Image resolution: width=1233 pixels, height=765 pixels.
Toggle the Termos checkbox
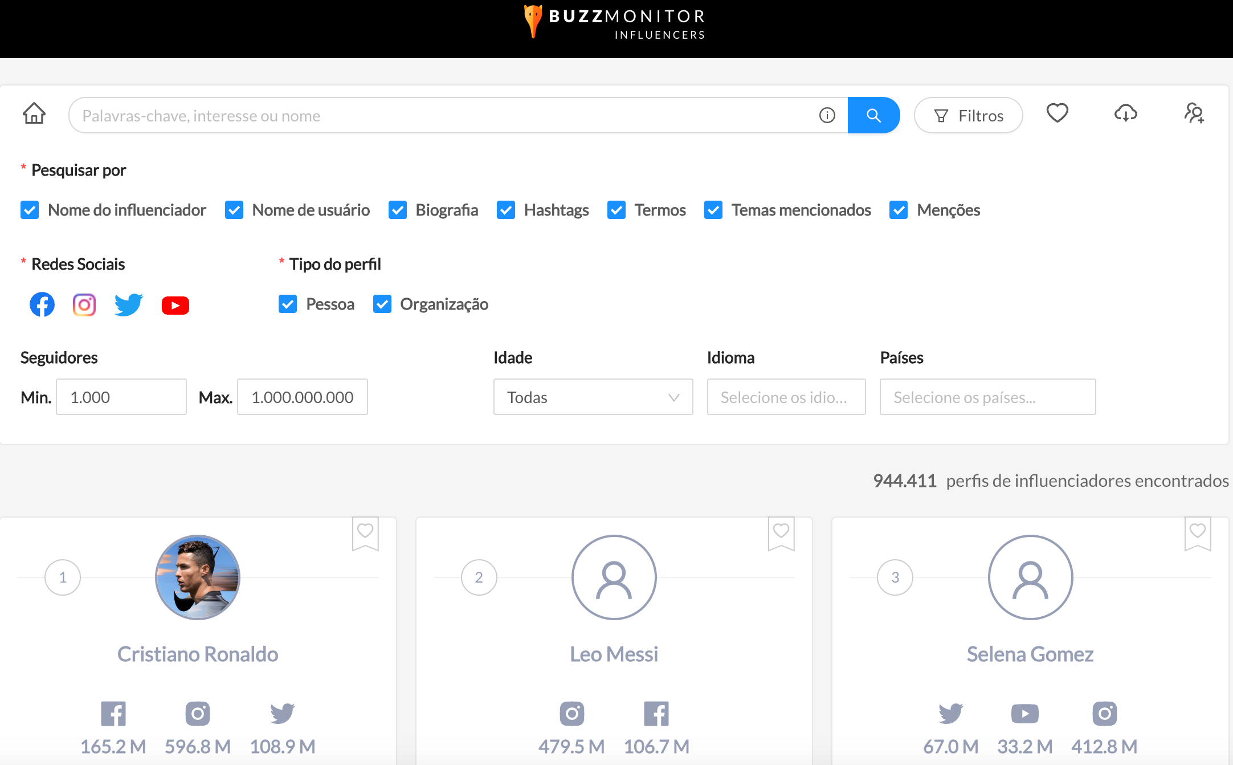(616, 210)
